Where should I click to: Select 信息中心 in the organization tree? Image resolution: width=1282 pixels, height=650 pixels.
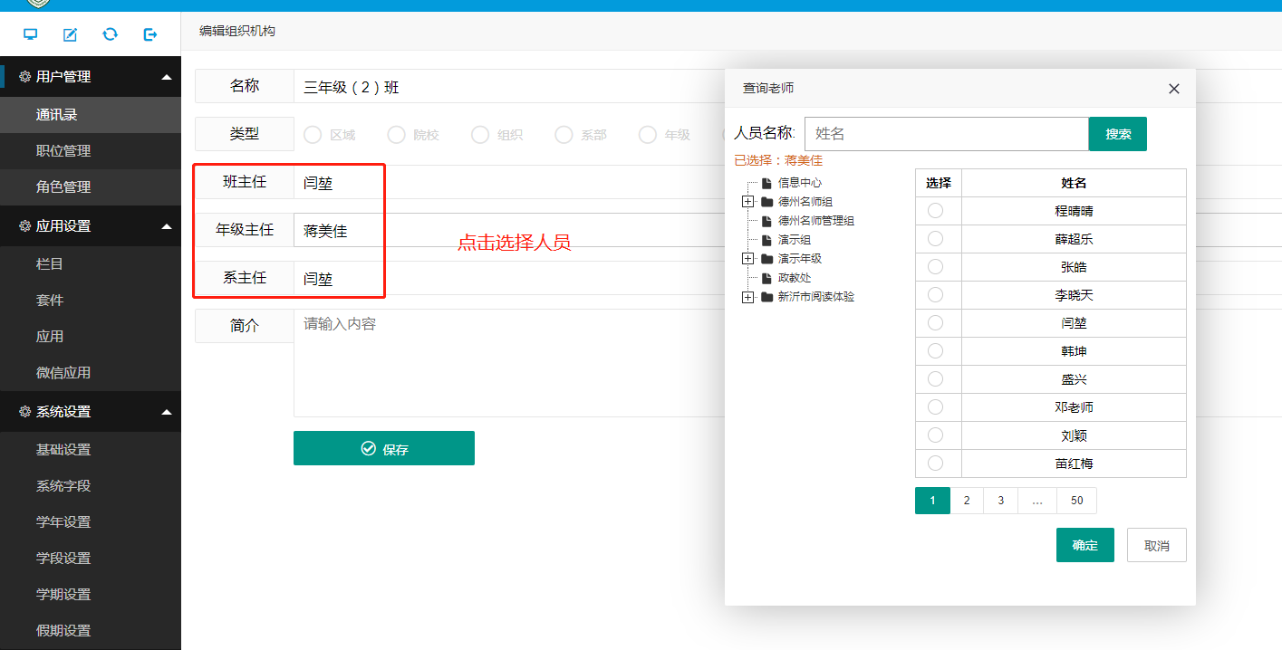click(x=800, y=183)
